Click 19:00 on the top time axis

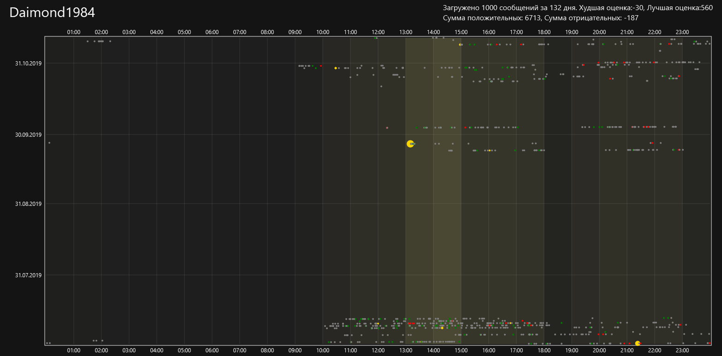[x=572, y=32]
